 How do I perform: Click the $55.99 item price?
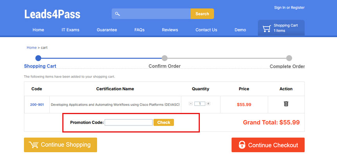pyautogui.click(x=244, y=105)
